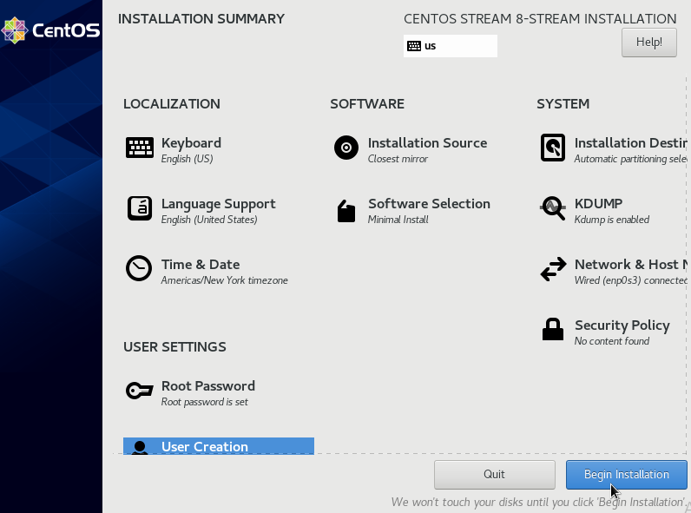Open the KDUMP magnifier icon
The image size is (691, 513).
[x=553, y=208]
